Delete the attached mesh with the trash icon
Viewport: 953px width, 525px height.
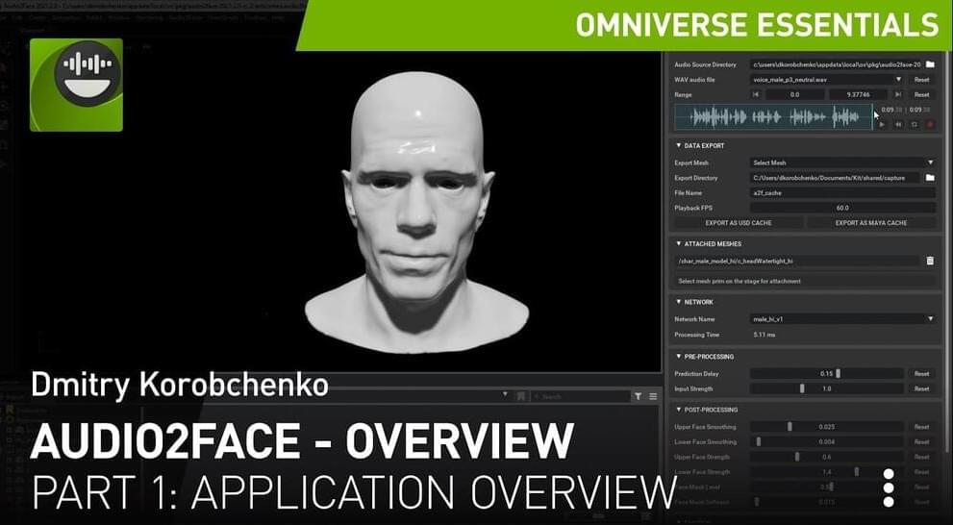[x=930, y=261]
